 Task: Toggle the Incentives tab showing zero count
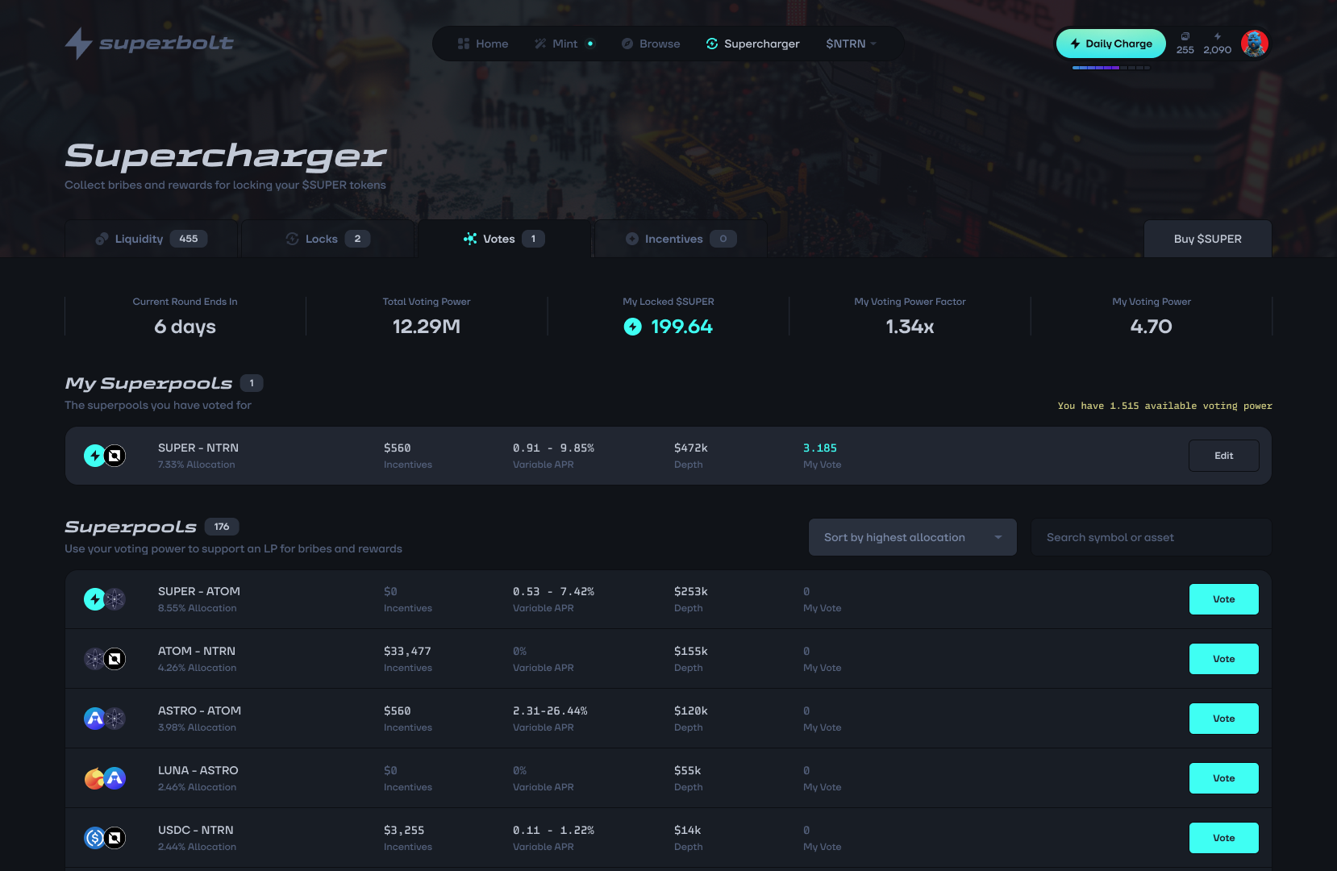(x=678, y=239)
